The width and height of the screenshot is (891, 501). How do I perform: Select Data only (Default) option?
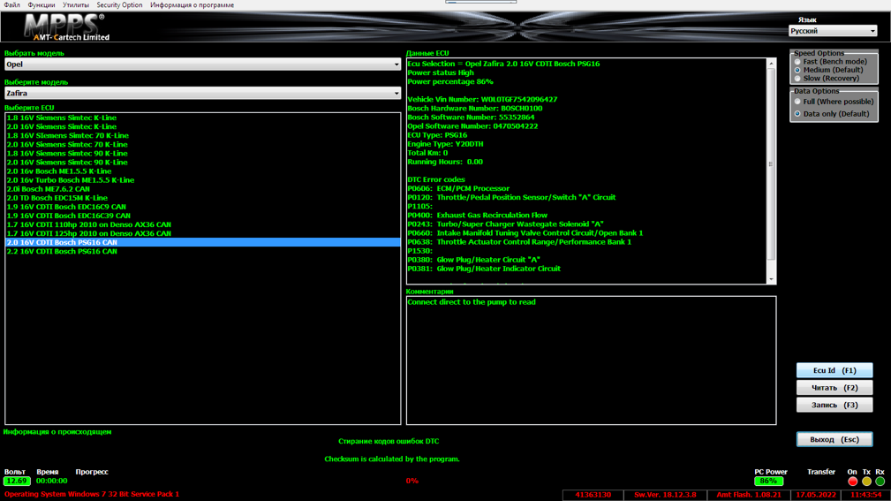797,114
